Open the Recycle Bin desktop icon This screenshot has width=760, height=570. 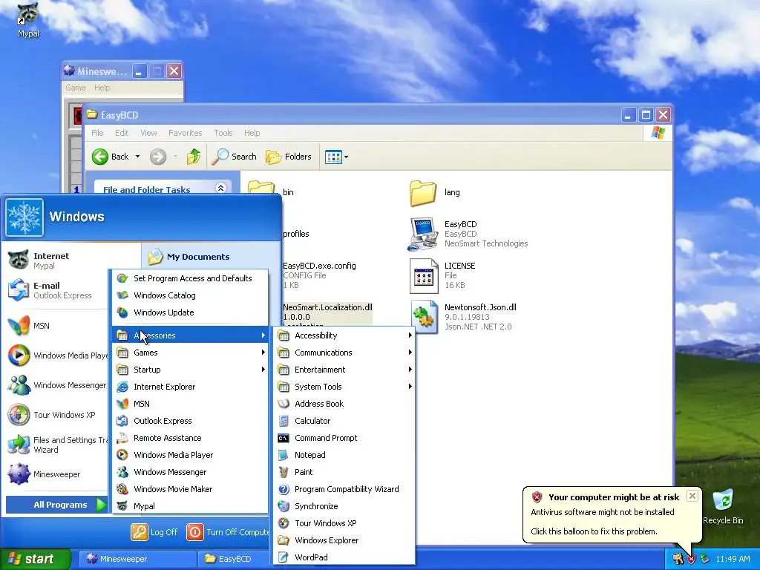coord(723,506)
